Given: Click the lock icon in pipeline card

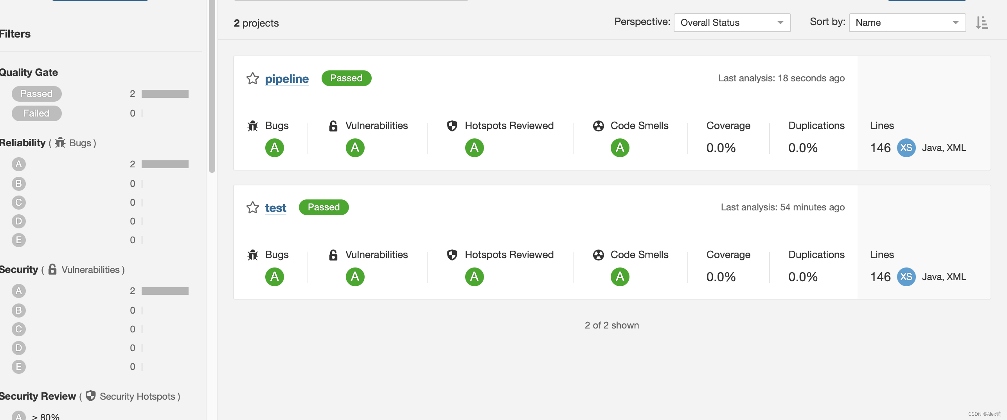Looking at the screenshot, I should tap(333, 126).
